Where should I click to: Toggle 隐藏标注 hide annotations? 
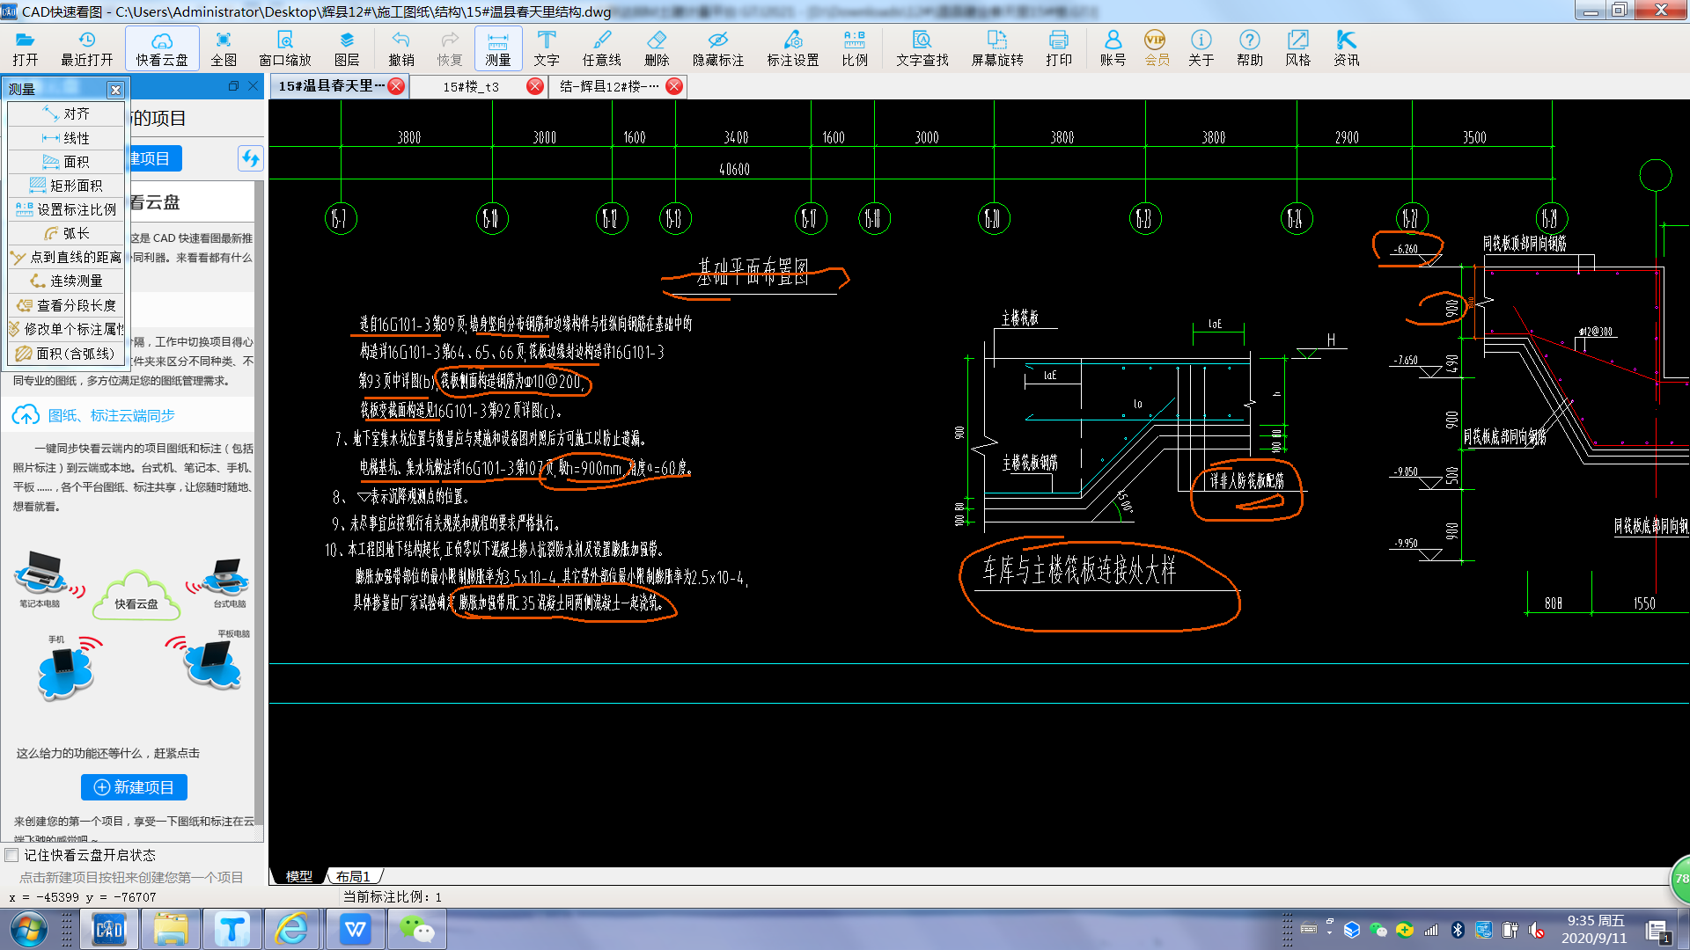[x=717, y=48]
